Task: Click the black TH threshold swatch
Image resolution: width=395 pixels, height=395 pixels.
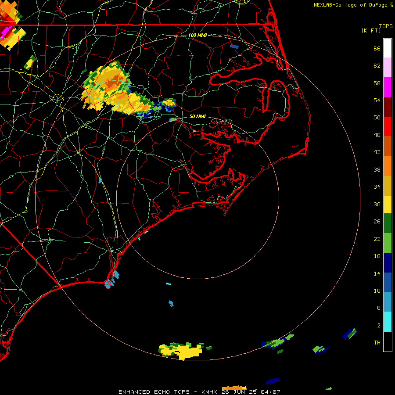Action: coord(388,341)
